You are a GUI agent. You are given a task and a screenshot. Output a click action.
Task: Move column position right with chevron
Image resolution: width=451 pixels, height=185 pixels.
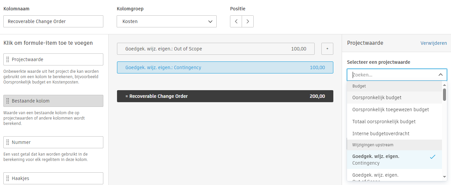[x=248, y=21]
